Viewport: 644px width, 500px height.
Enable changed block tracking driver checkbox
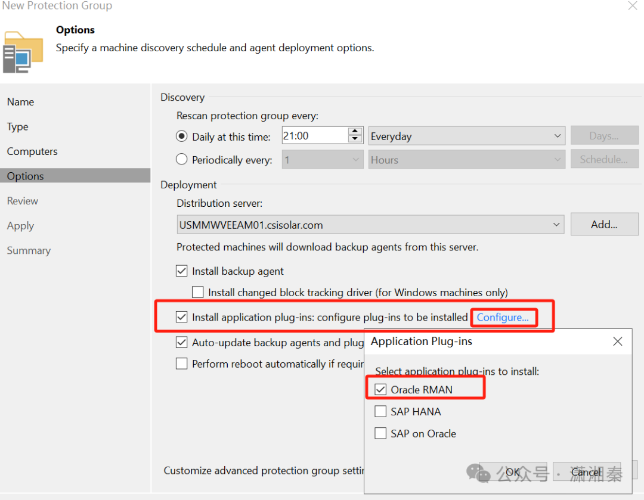click(x=197, y=292)
